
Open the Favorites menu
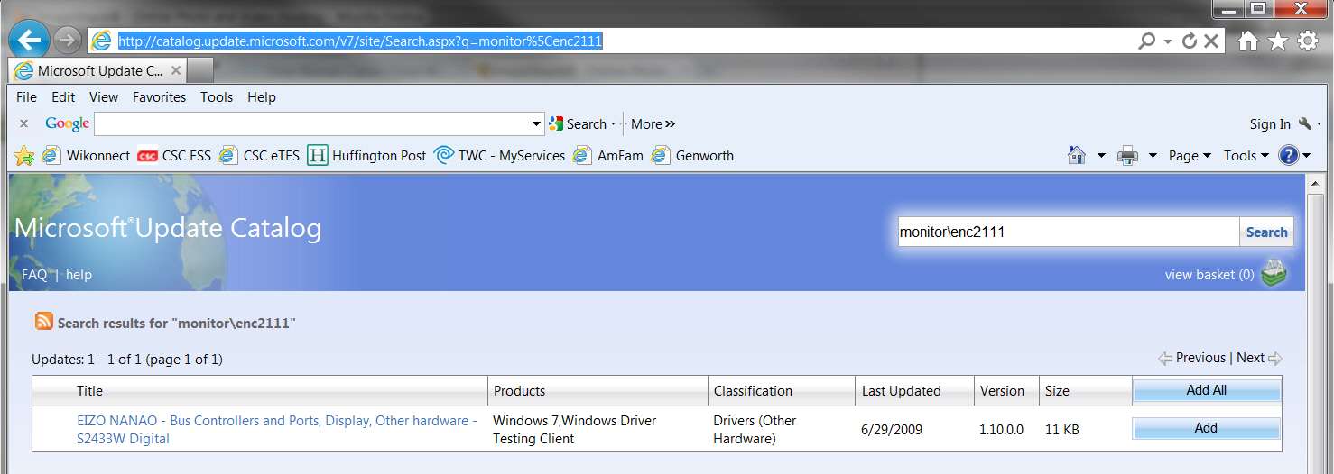pos(159,97)
